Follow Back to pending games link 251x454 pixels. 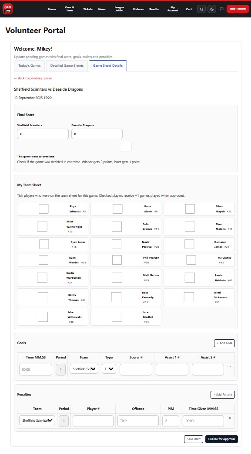pyautogui.click(x=33, y=78)
